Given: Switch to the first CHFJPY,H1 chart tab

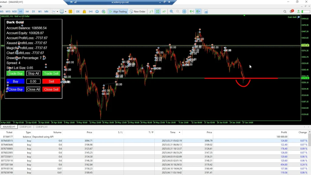Looking at the screenshot, I should (26, 127).
